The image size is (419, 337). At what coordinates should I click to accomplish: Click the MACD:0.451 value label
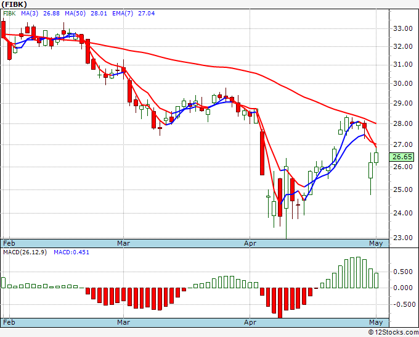(71, 252)
